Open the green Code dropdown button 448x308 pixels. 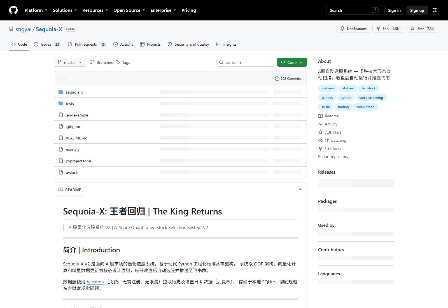(x=292, y=62)
